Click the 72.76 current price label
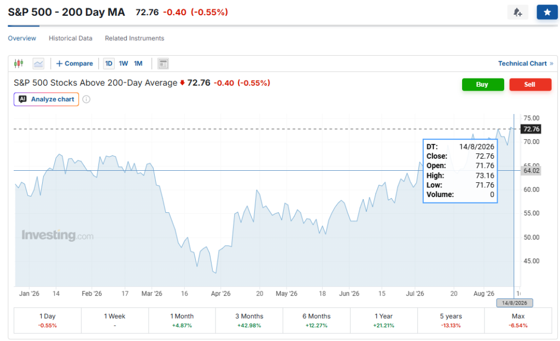The height and width of the screenshot is (341, 560). [531, 129]
